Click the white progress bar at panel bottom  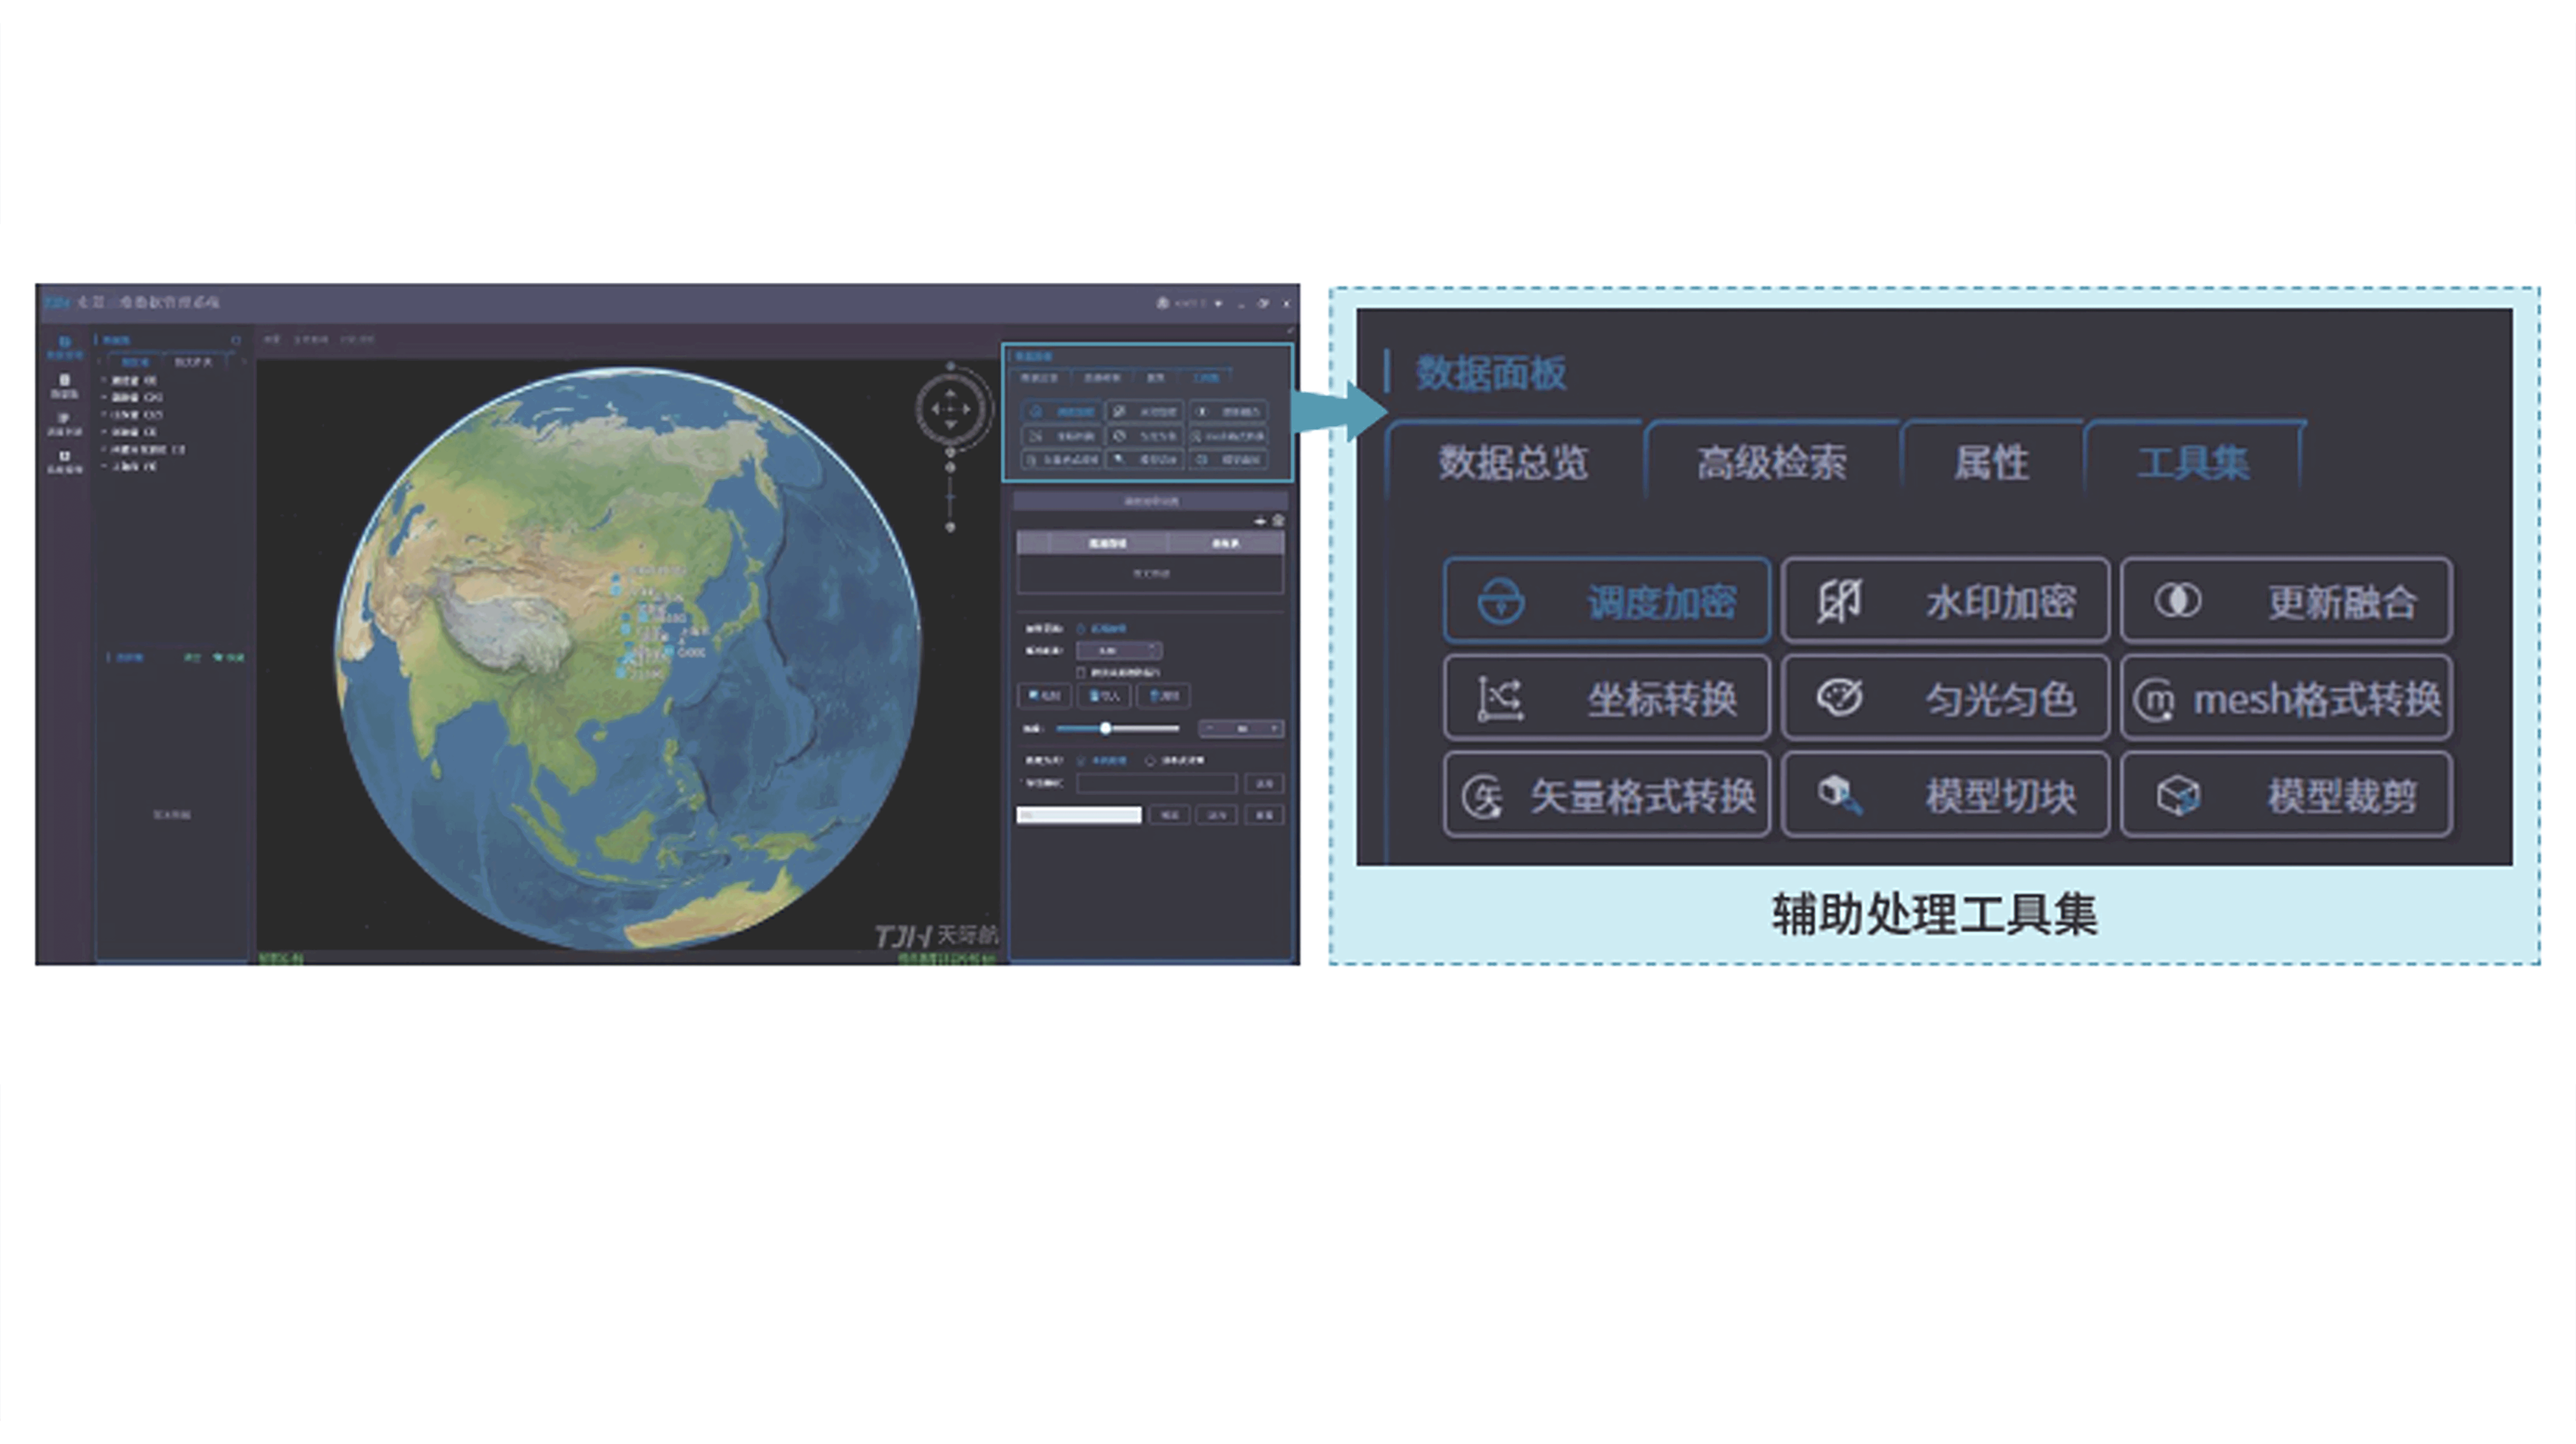click(1079, 815)
